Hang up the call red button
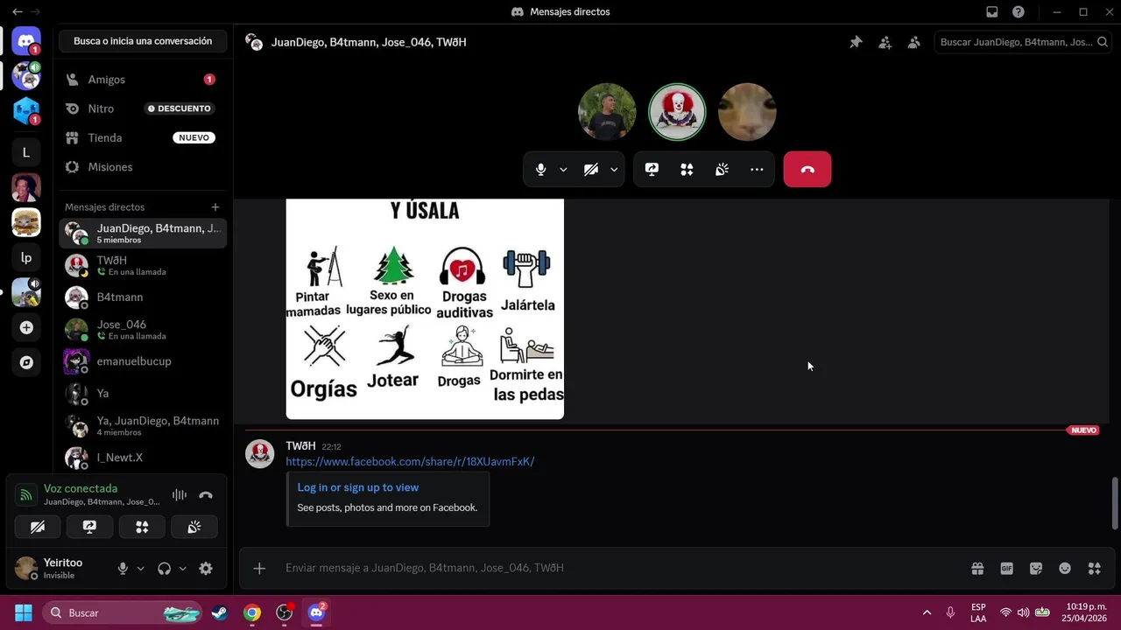 807,170
